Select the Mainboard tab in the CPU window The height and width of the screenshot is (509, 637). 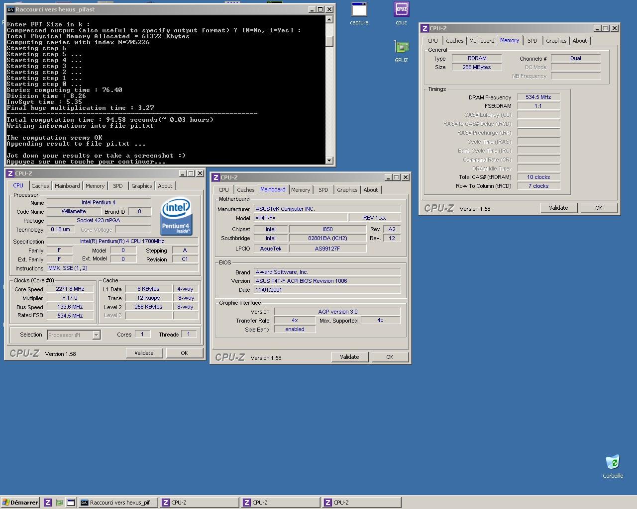point(67,186)
